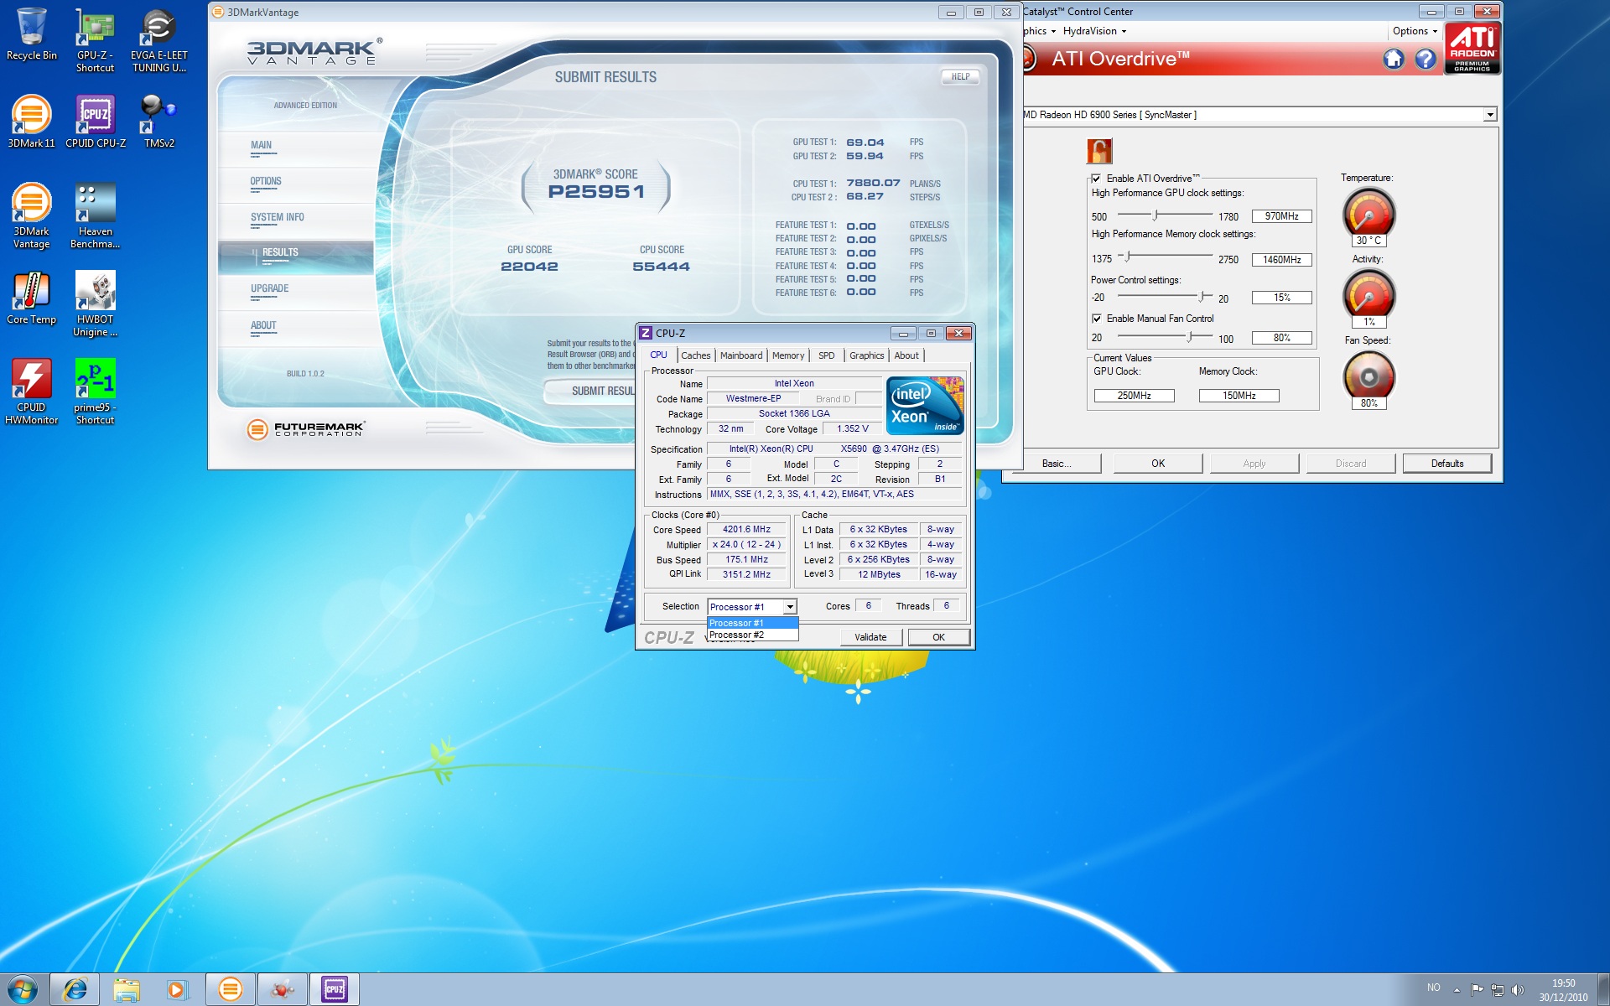The height and width of the screenshot is (1006, 1610).
Task: Click the 1460MHz memory clock value field
Action: 1281,260
